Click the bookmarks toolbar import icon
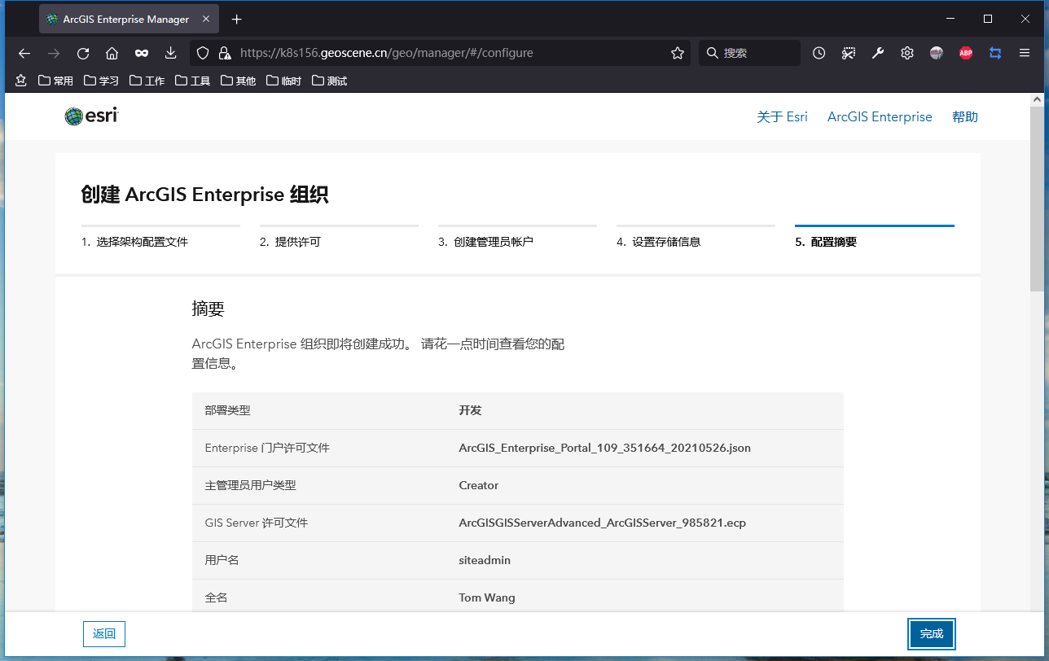This screenshot has height=661, width=1049. pyautogui.click(x=21, y=81)
